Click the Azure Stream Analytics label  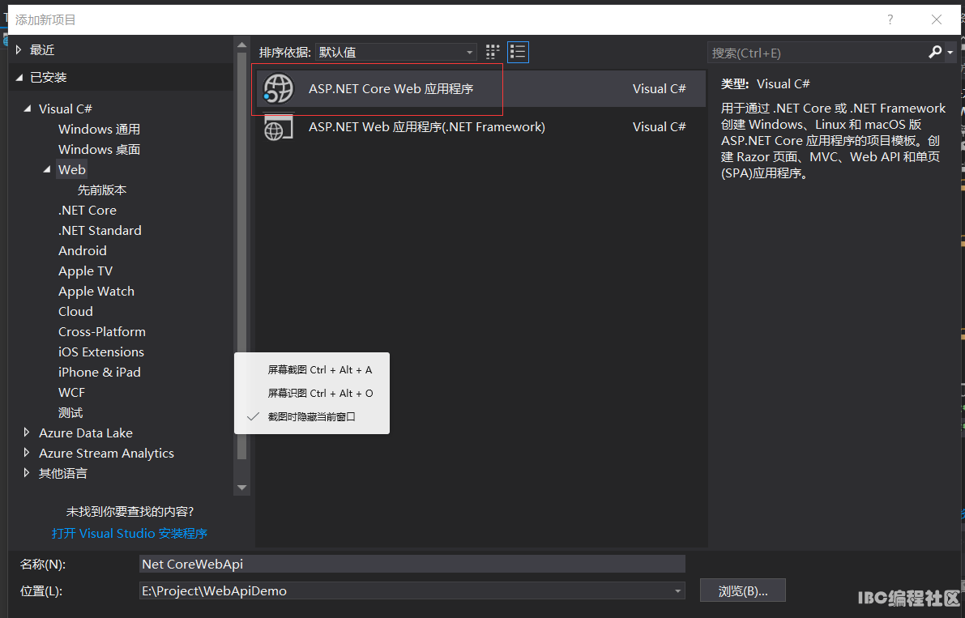(x=106, y=454)
